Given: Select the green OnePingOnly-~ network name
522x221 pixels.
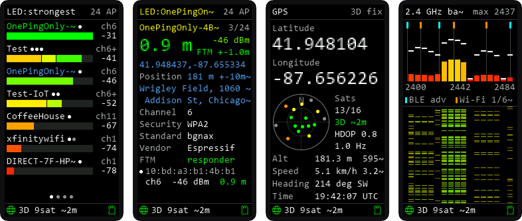Looking at the screenshot, I should [x=41, y=26].
